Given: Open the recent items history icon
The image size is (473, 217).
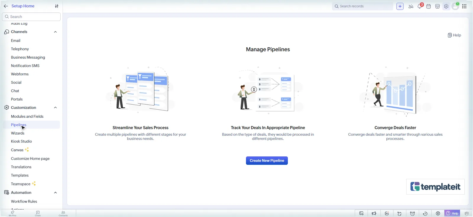Looking at the screenshot, I should coord(425,213).
